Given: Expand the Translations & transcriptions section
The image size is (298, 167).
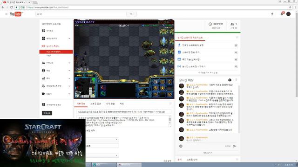Looking at the screenshot, I should [x=69, y=86].
